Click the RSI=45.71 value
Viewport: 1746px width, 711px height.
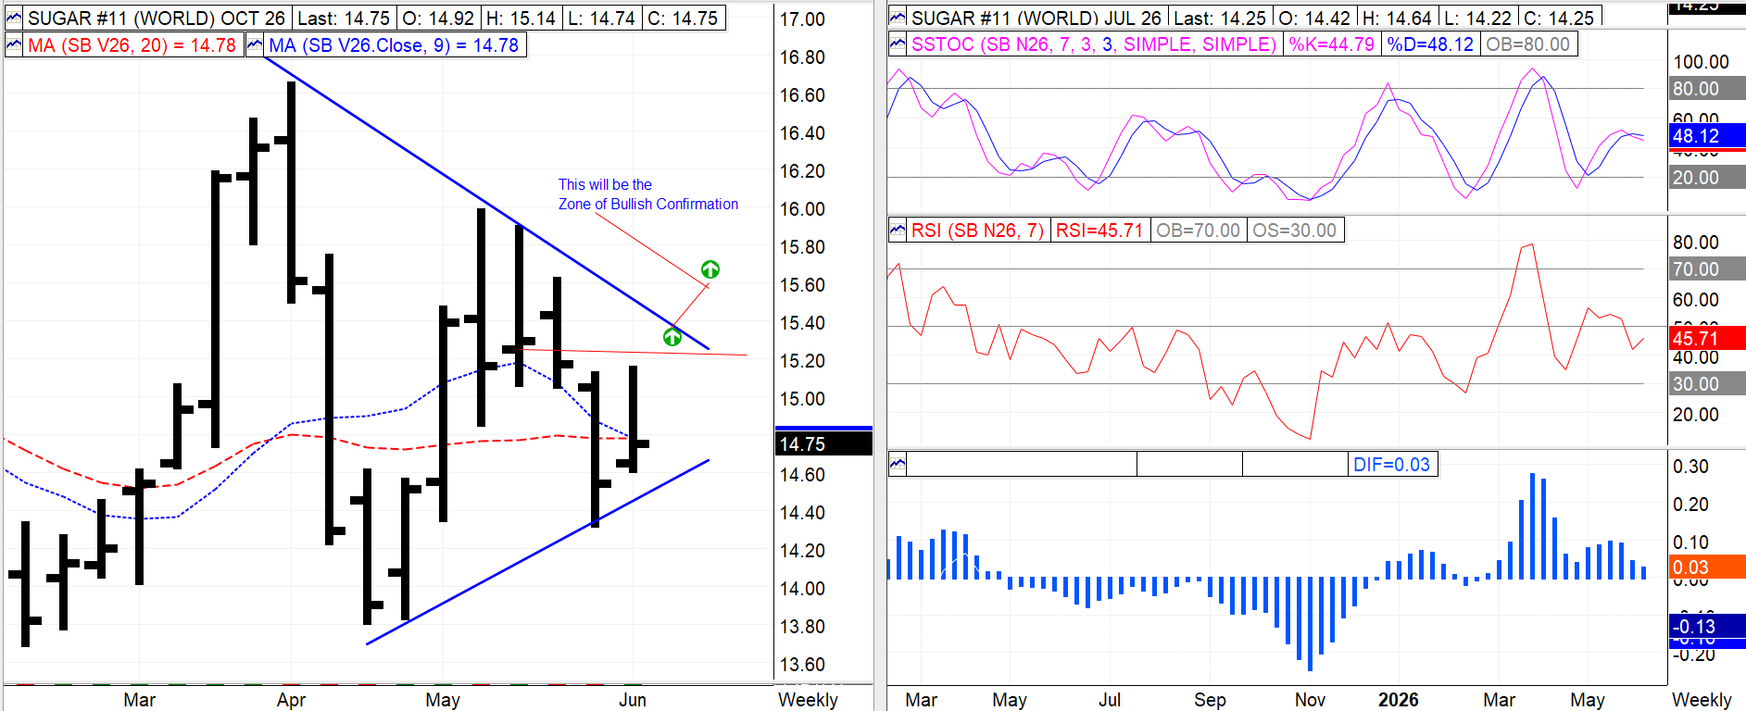[1099, 231]
